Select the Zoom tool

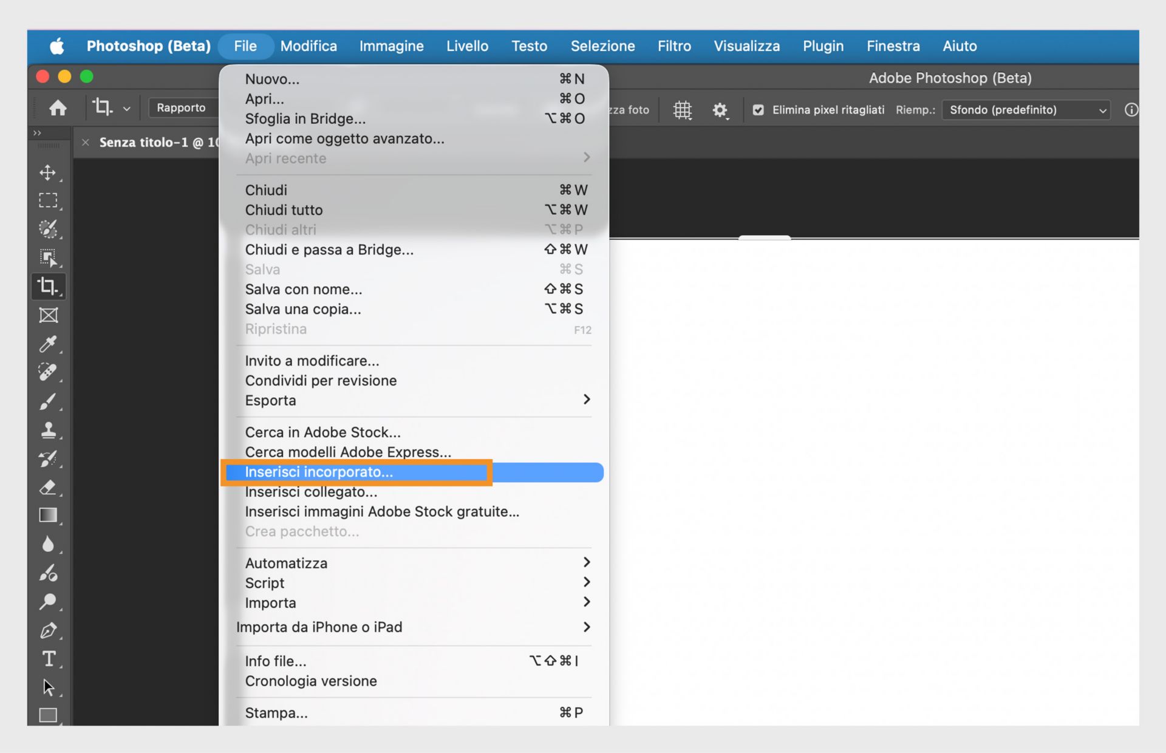point(49,601)
